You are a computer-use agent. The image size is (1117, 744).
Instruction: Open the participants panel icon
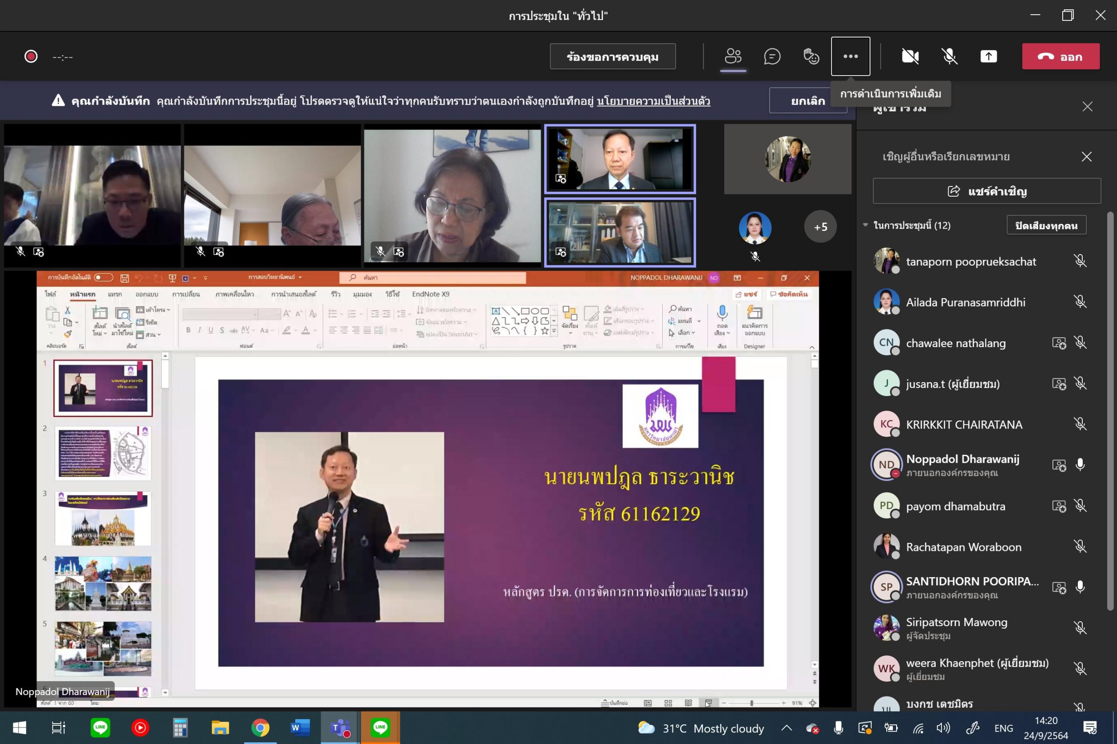pos(733,57)
